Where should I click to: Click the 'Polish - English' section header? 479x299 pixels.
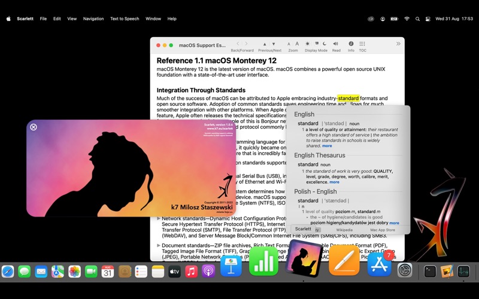point(316,191)
